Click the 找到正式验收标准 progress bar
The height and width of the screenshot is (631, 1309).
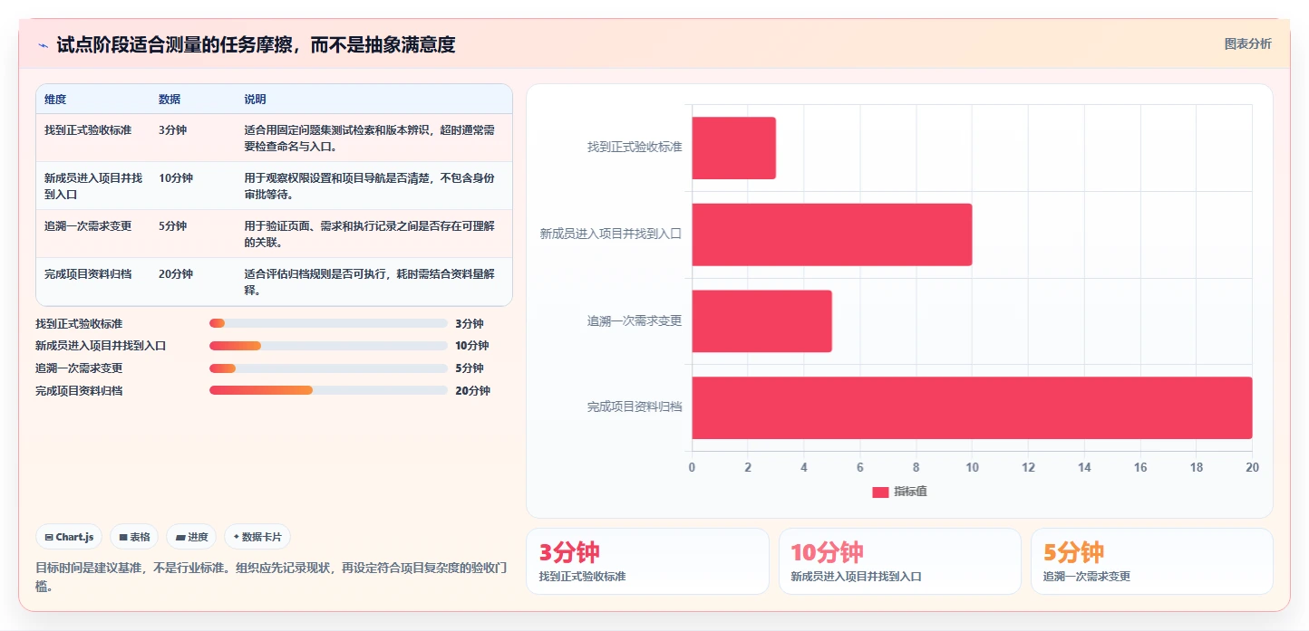328,323
